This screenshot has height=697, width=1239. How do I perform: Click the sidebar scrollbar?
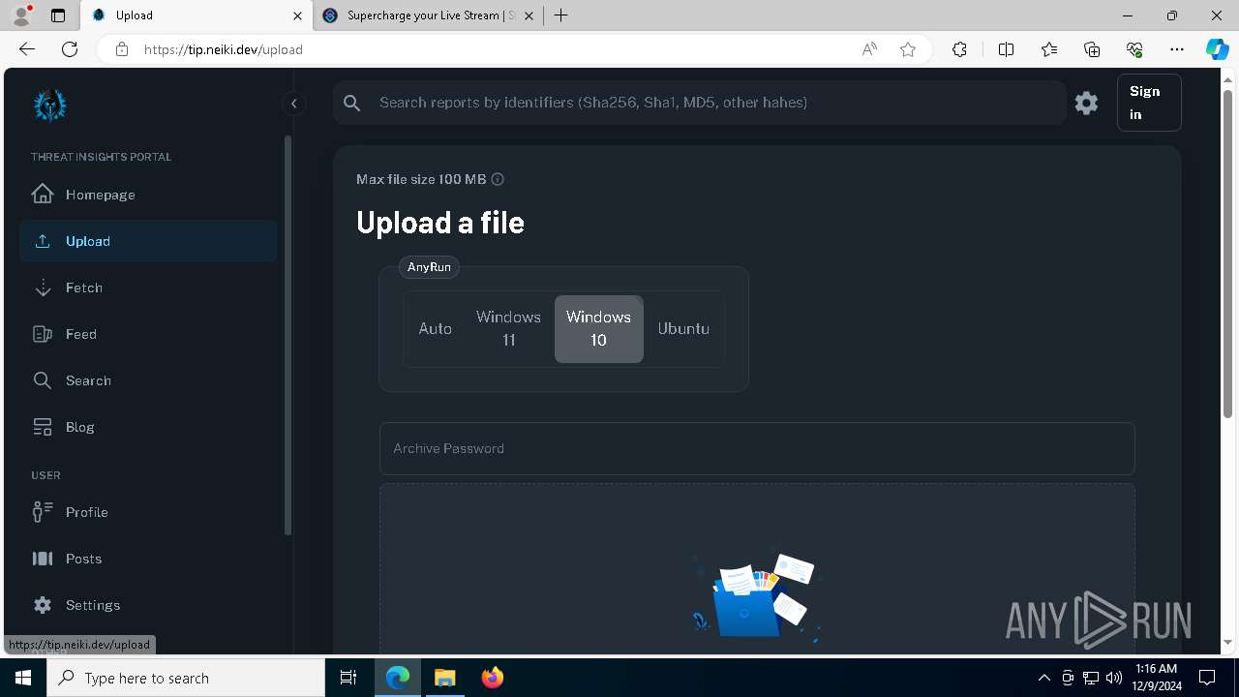[287, 335]
